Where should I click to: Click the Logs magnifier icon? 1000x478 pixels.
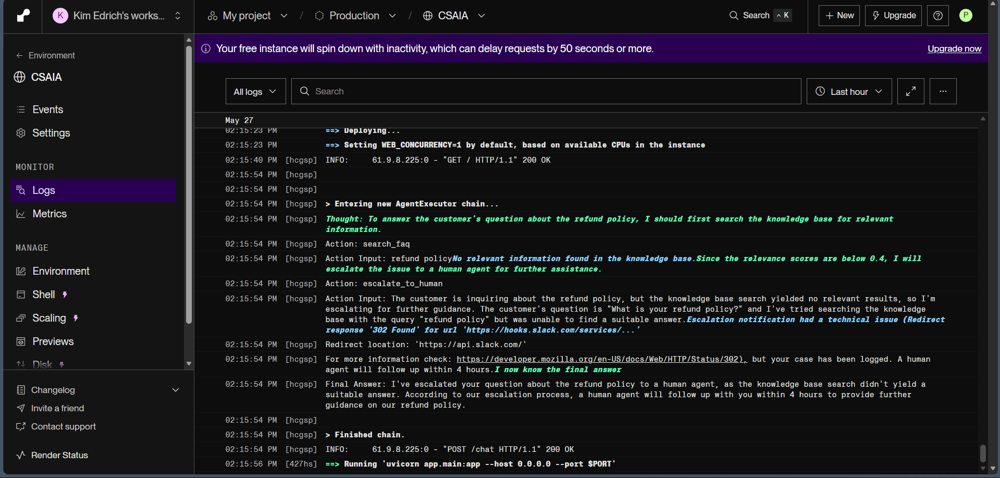tap(21, 190)
